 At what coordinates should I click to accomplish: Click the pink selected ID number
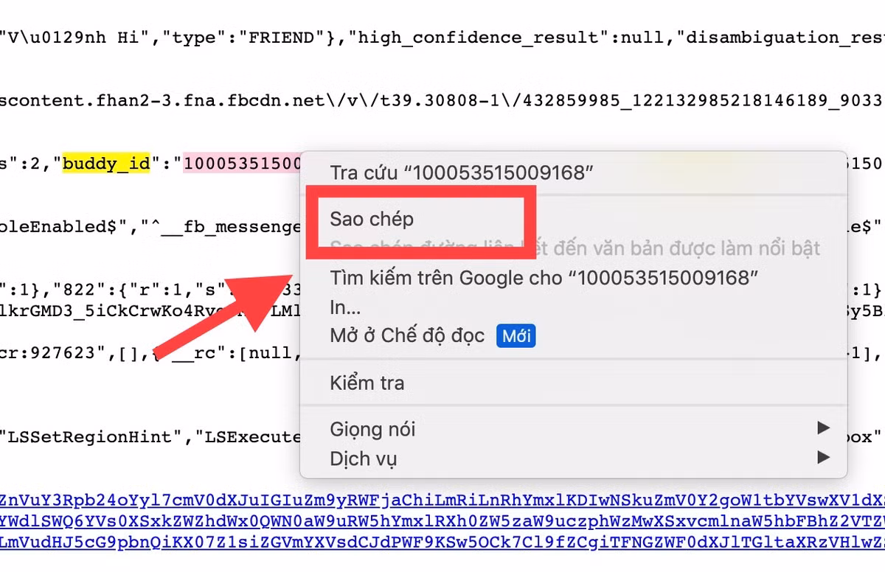(243, 163)
